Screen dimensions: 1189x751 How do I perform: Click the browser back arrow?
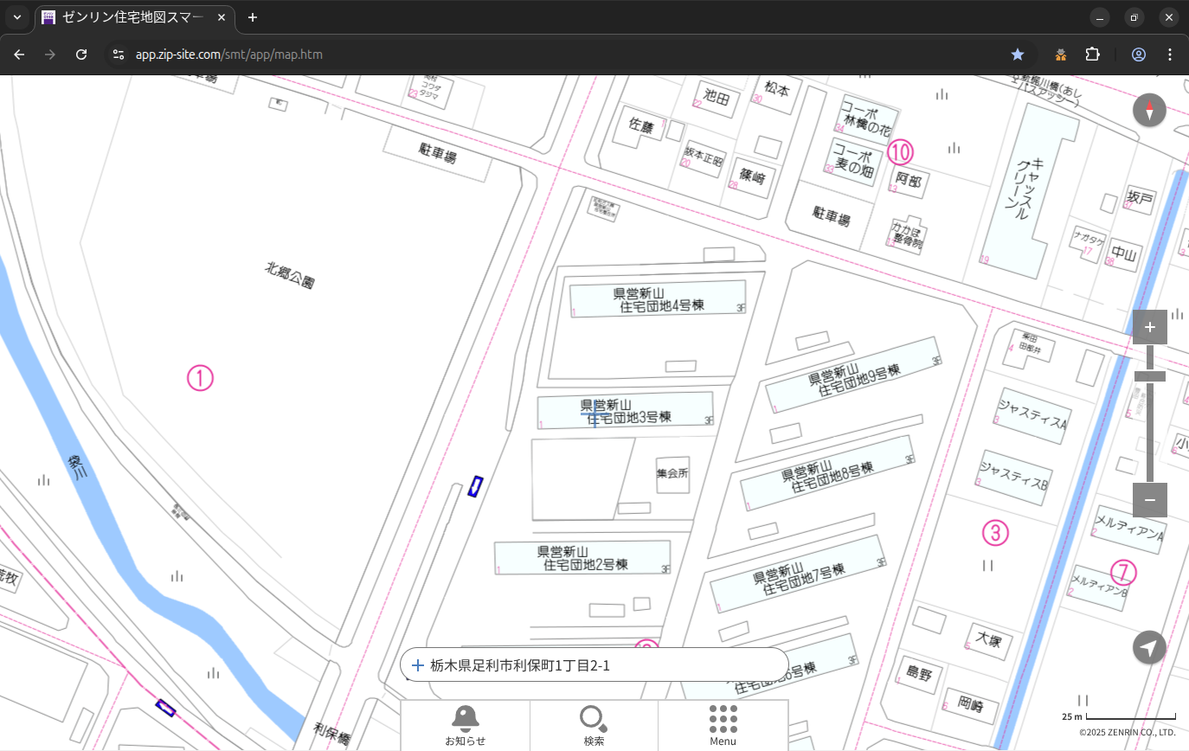pos(19,55)
